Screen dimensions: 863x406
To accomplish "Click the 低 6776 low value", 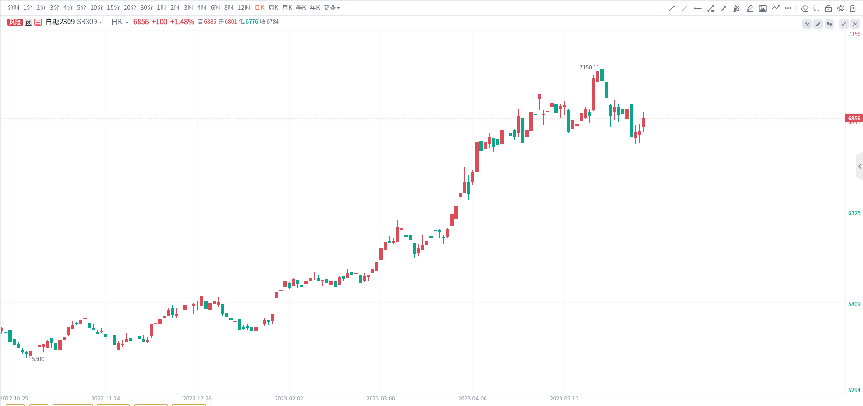I will [x=249, y=22].
